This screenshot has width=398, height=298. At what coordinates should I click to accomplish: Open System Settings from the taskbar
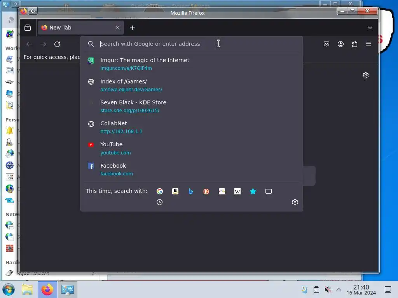(68, 289)
